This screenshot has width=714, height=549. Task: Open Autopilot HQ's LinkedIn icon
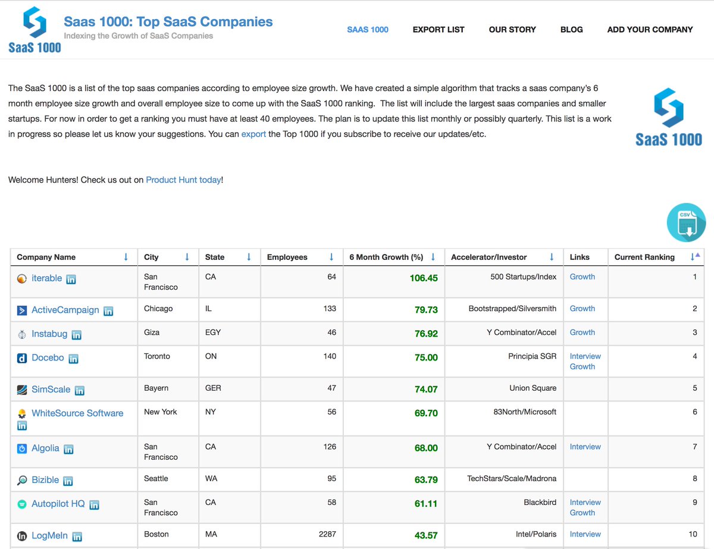(x=94, y=505)
